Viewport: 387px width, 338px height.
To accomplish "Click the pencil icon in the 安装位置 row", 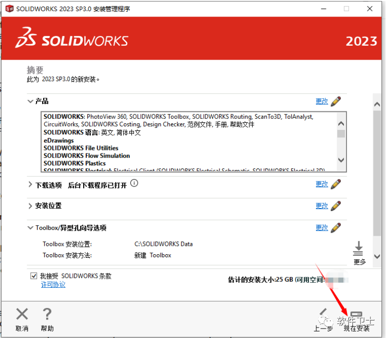I will tap(336, 206).
